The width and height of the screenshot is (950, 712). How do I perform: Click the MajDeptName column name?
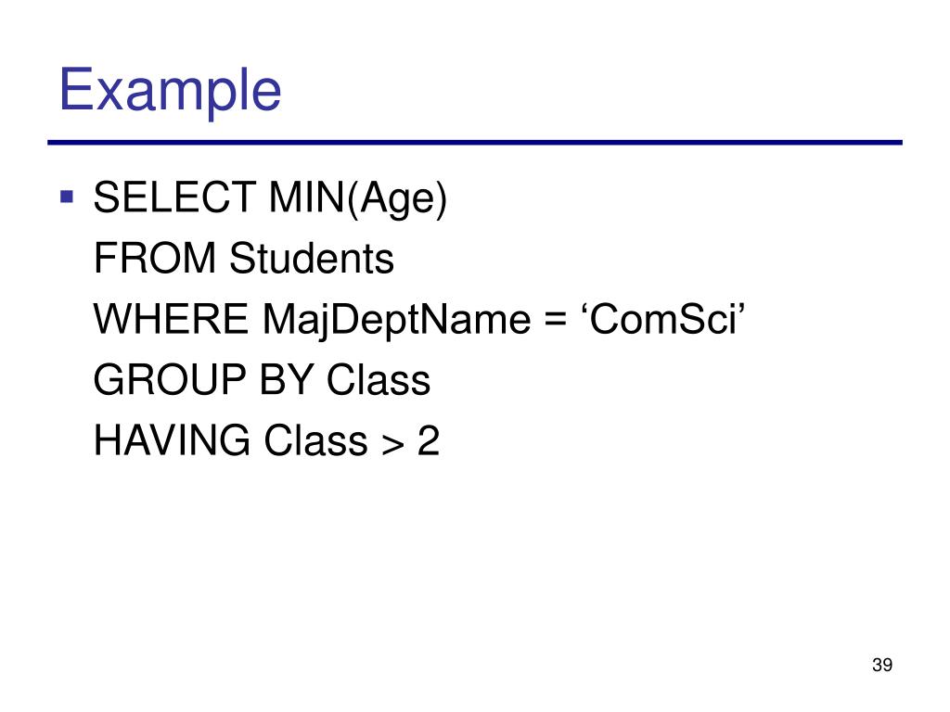pyautogui.click(x=397, y=320)
